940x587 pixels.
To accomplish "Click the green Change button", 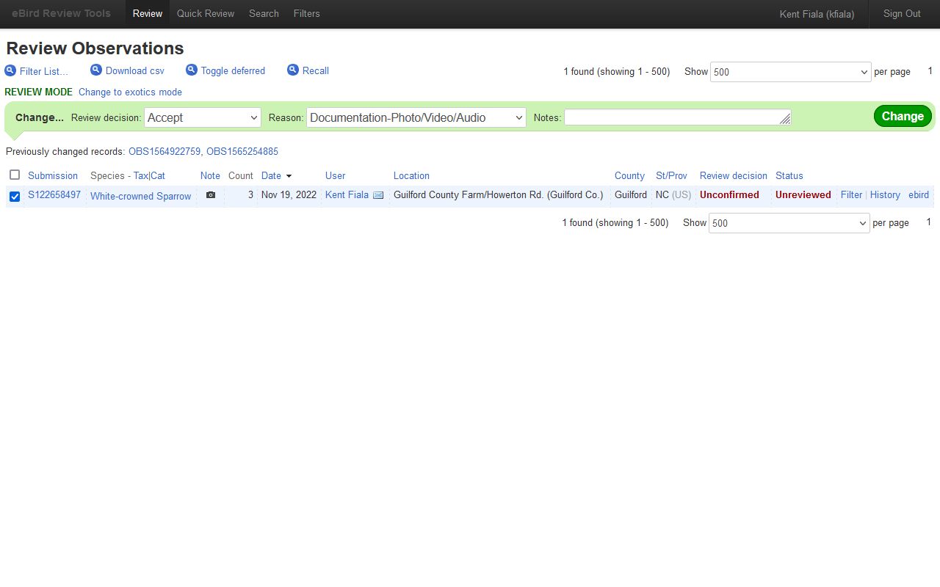I will click(903, 116).
